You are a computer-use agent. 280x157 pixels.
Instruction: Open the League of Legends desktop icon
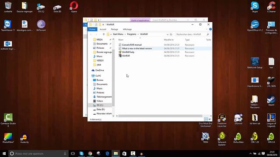coord(271,120)
